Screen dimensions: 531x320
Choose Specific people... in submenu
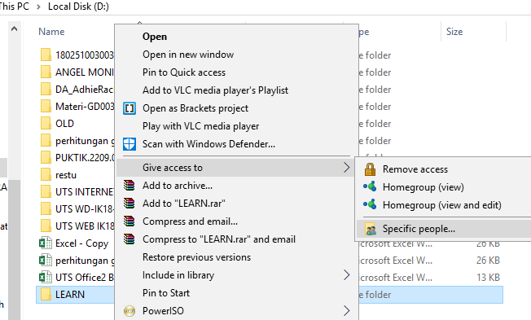click(x=419, y=229)
